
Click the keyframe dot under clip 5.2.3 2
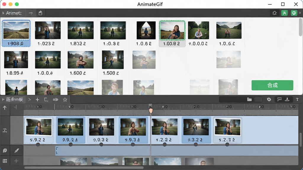227,144
